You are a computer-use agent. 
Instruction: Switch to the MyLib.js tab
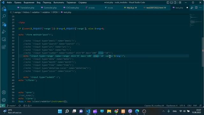(130, 8)
